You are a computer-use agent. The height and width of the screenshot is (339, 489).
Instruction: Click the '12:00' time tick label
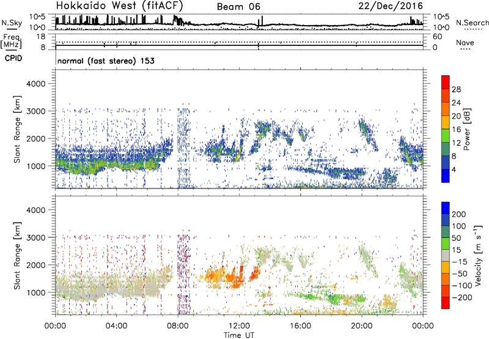coord(239,326)
